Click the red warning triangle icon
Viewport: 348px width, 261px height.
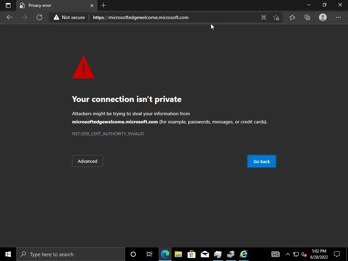[84, 68]
